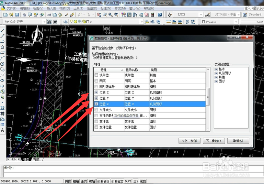Click the properties list scrollbar thumb

point(208,97)
